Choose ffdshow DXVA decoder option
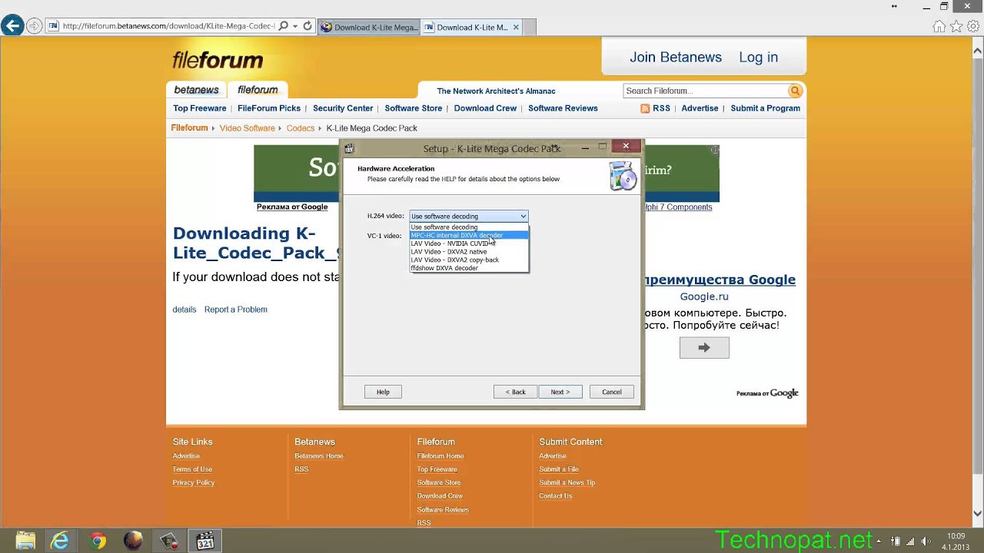 [x=469, y=268]
